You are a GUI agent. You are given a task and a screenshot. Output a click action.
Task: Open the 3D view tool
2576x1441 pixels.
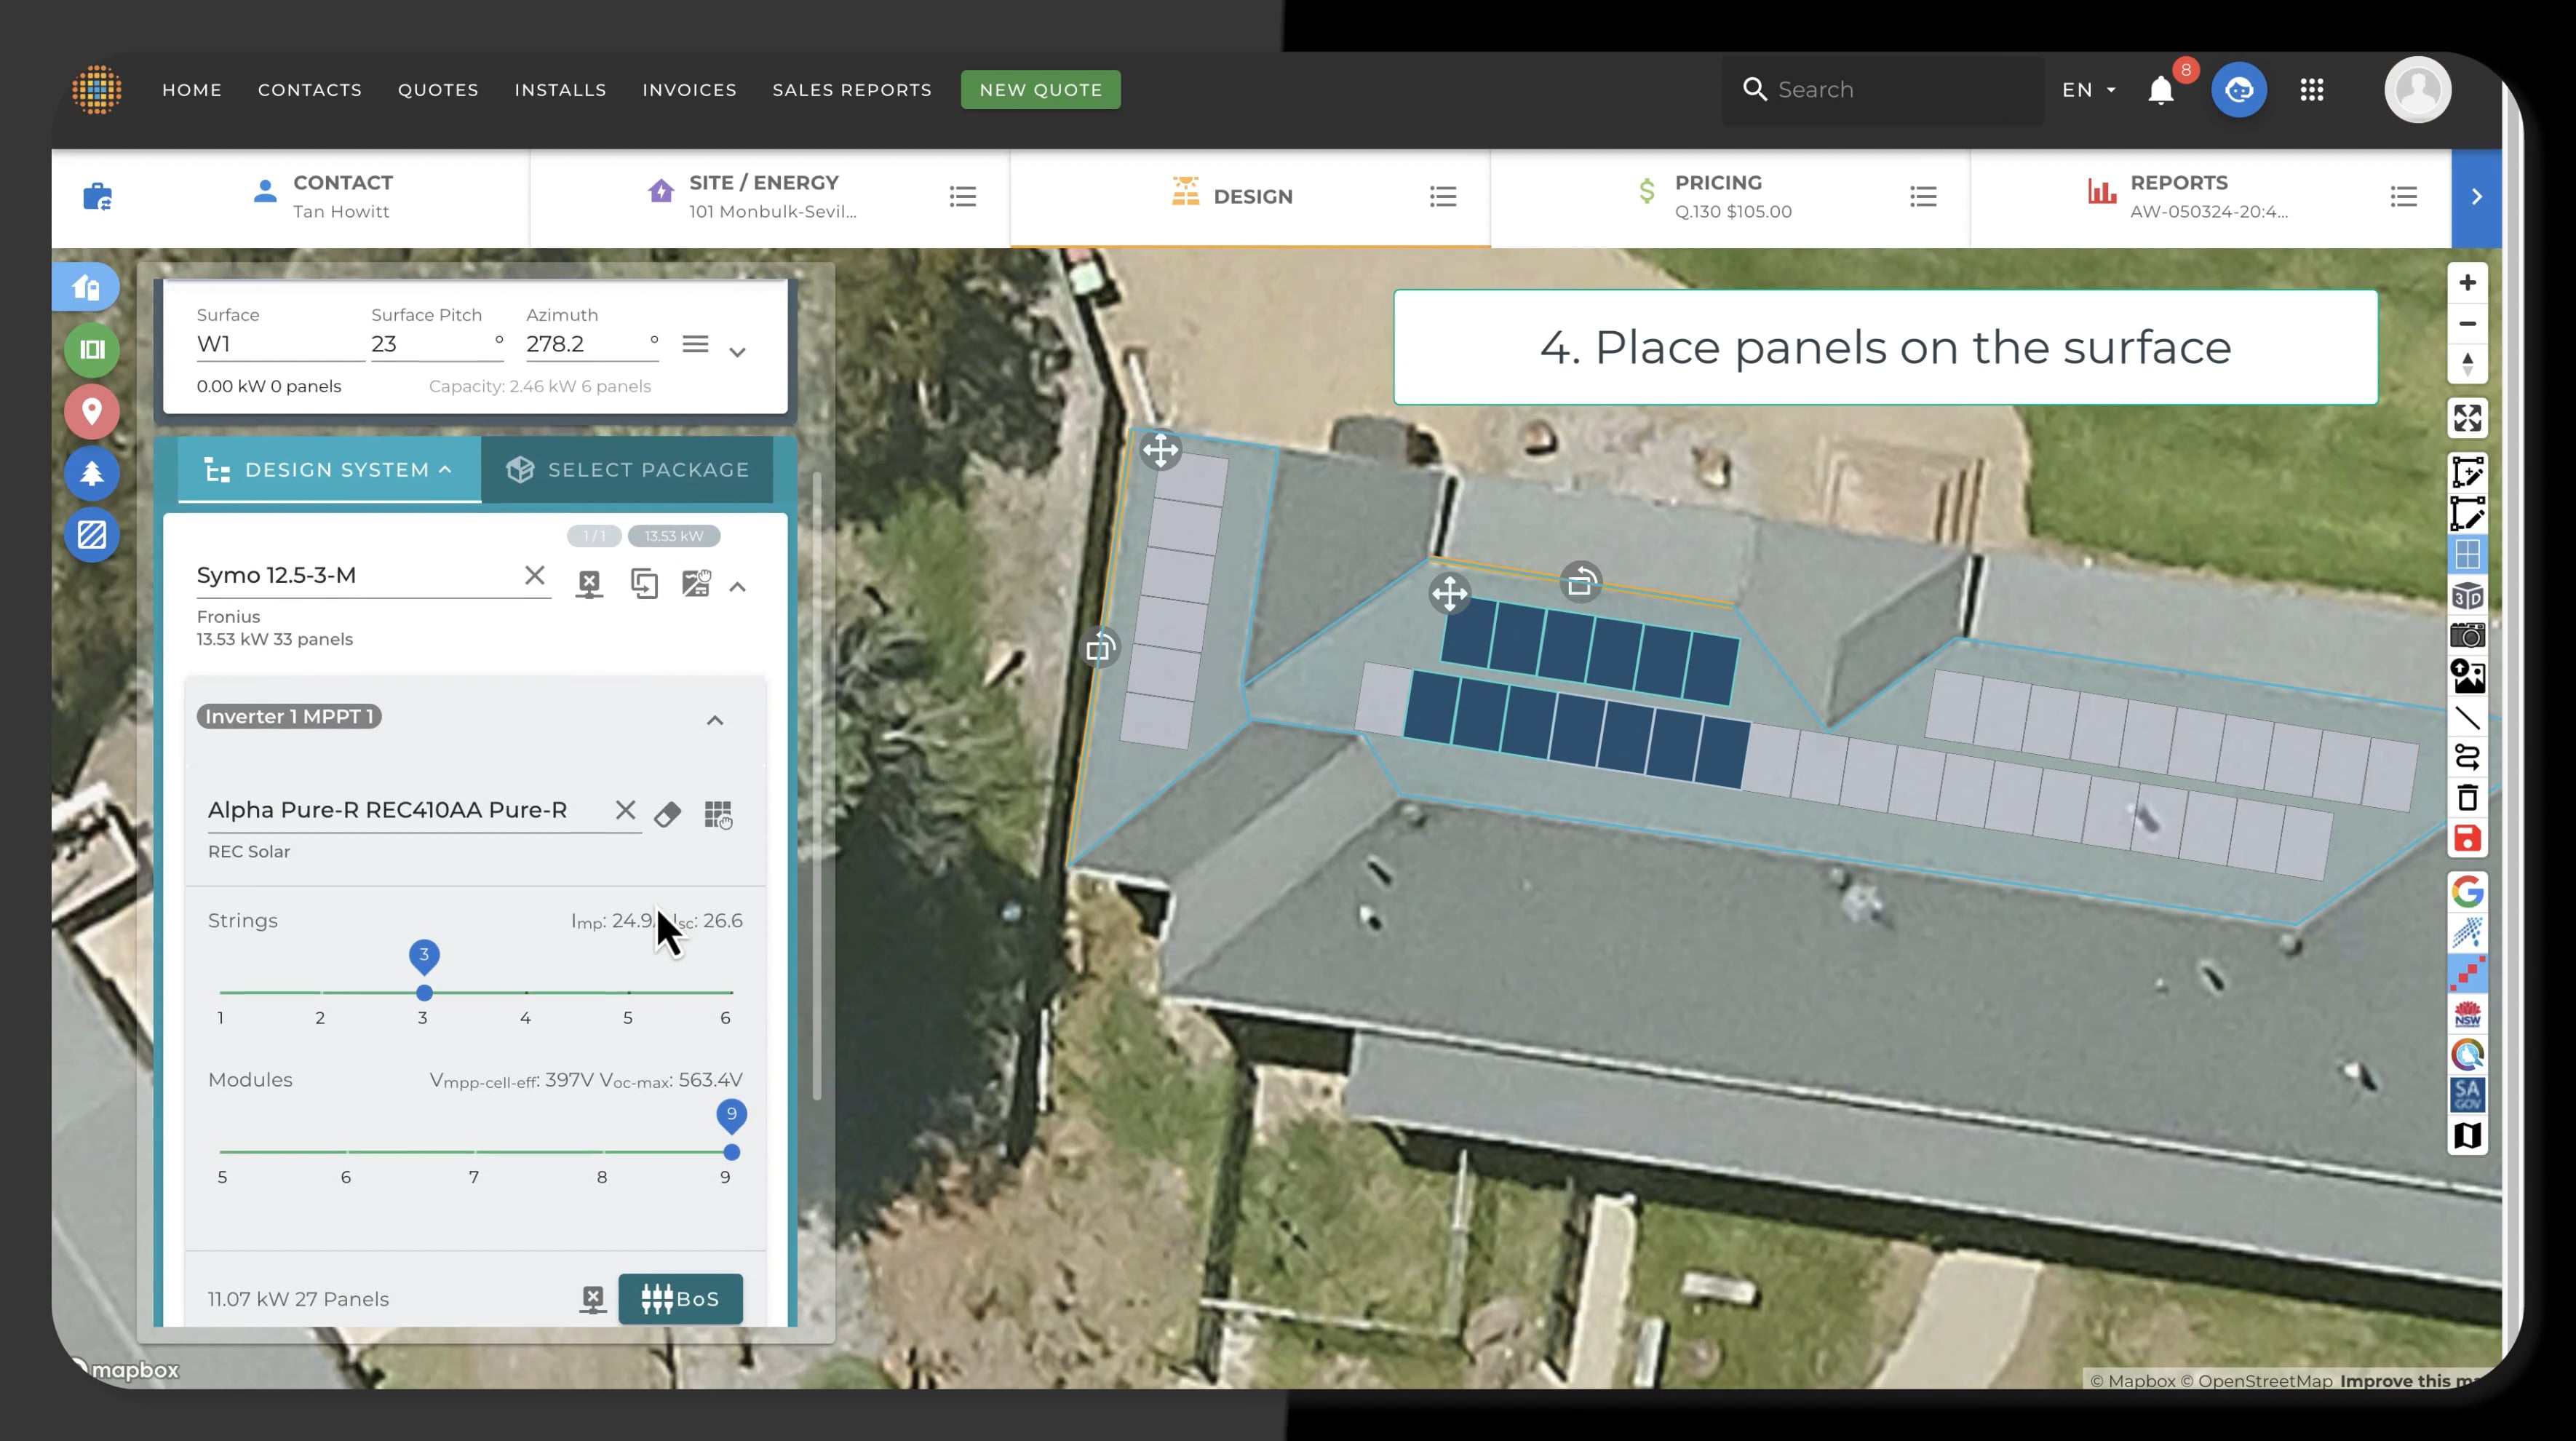2467,596
